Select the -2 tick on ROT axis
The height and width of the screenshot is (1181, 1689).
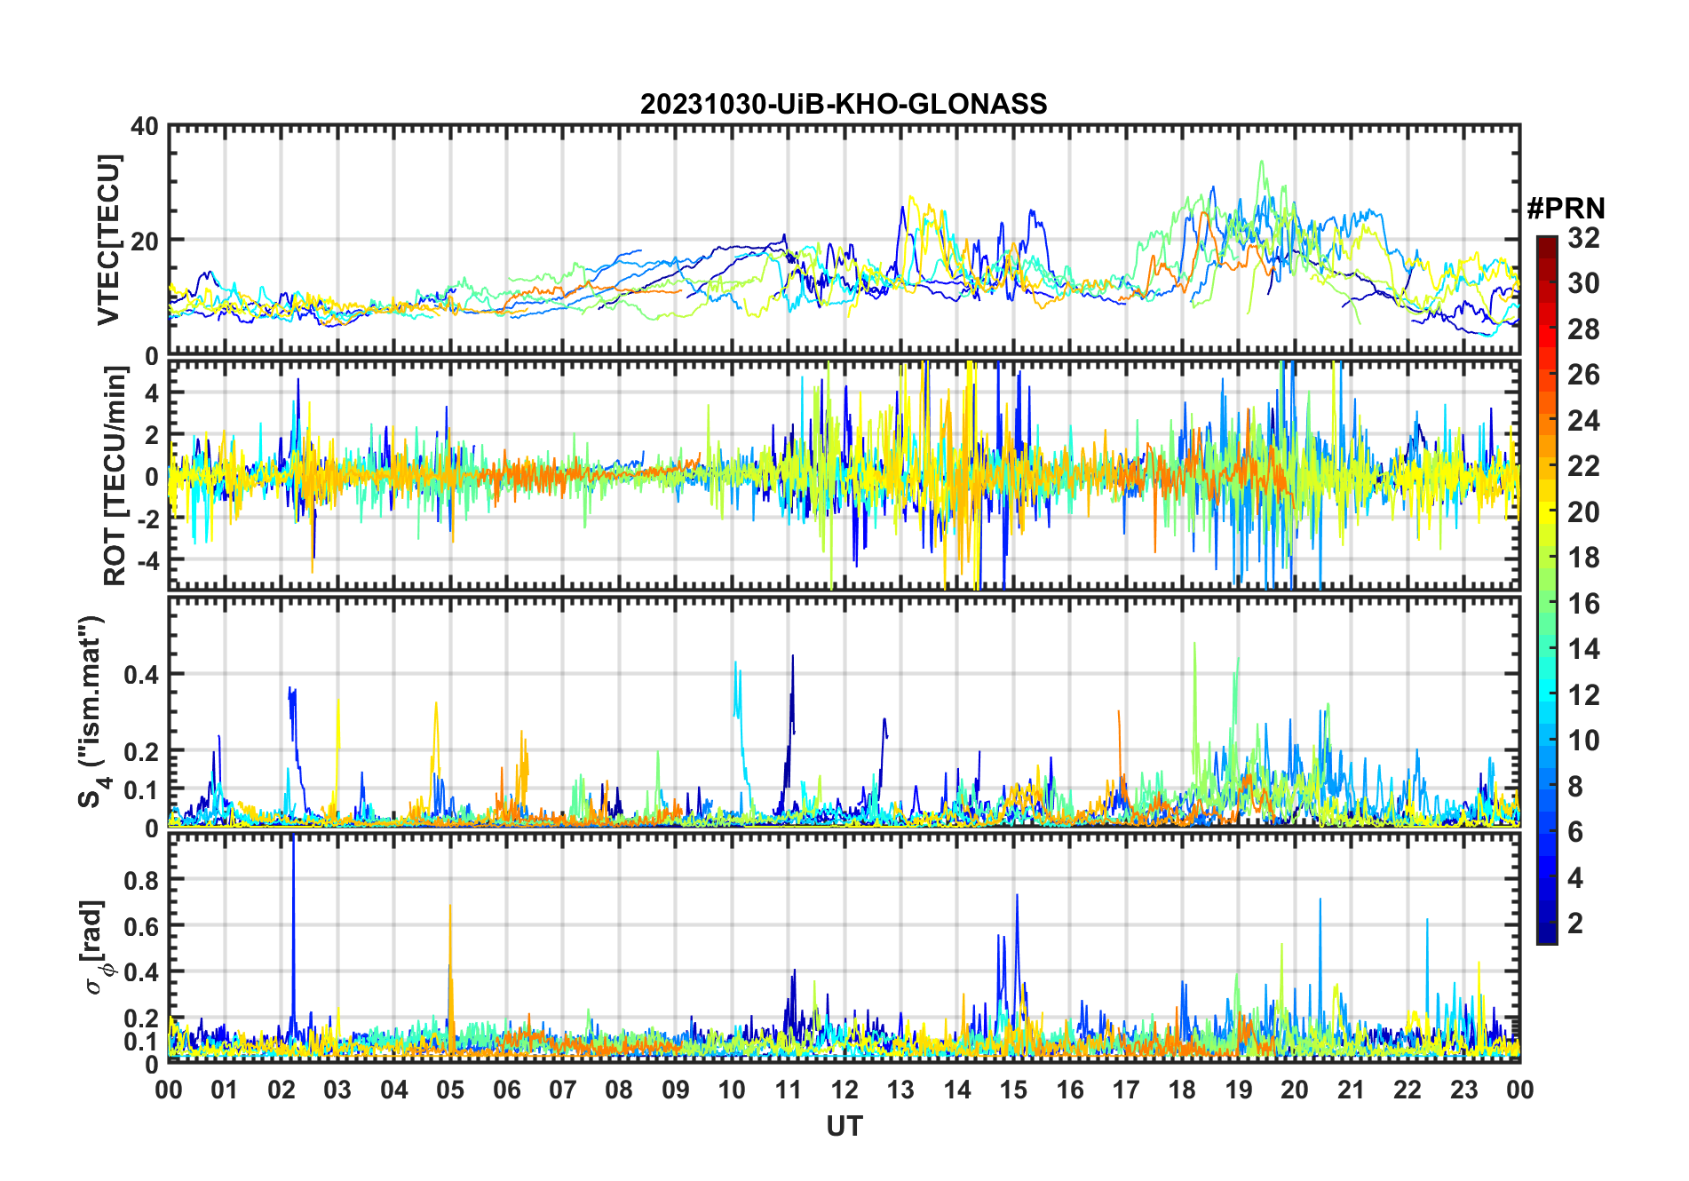[147, 519]
